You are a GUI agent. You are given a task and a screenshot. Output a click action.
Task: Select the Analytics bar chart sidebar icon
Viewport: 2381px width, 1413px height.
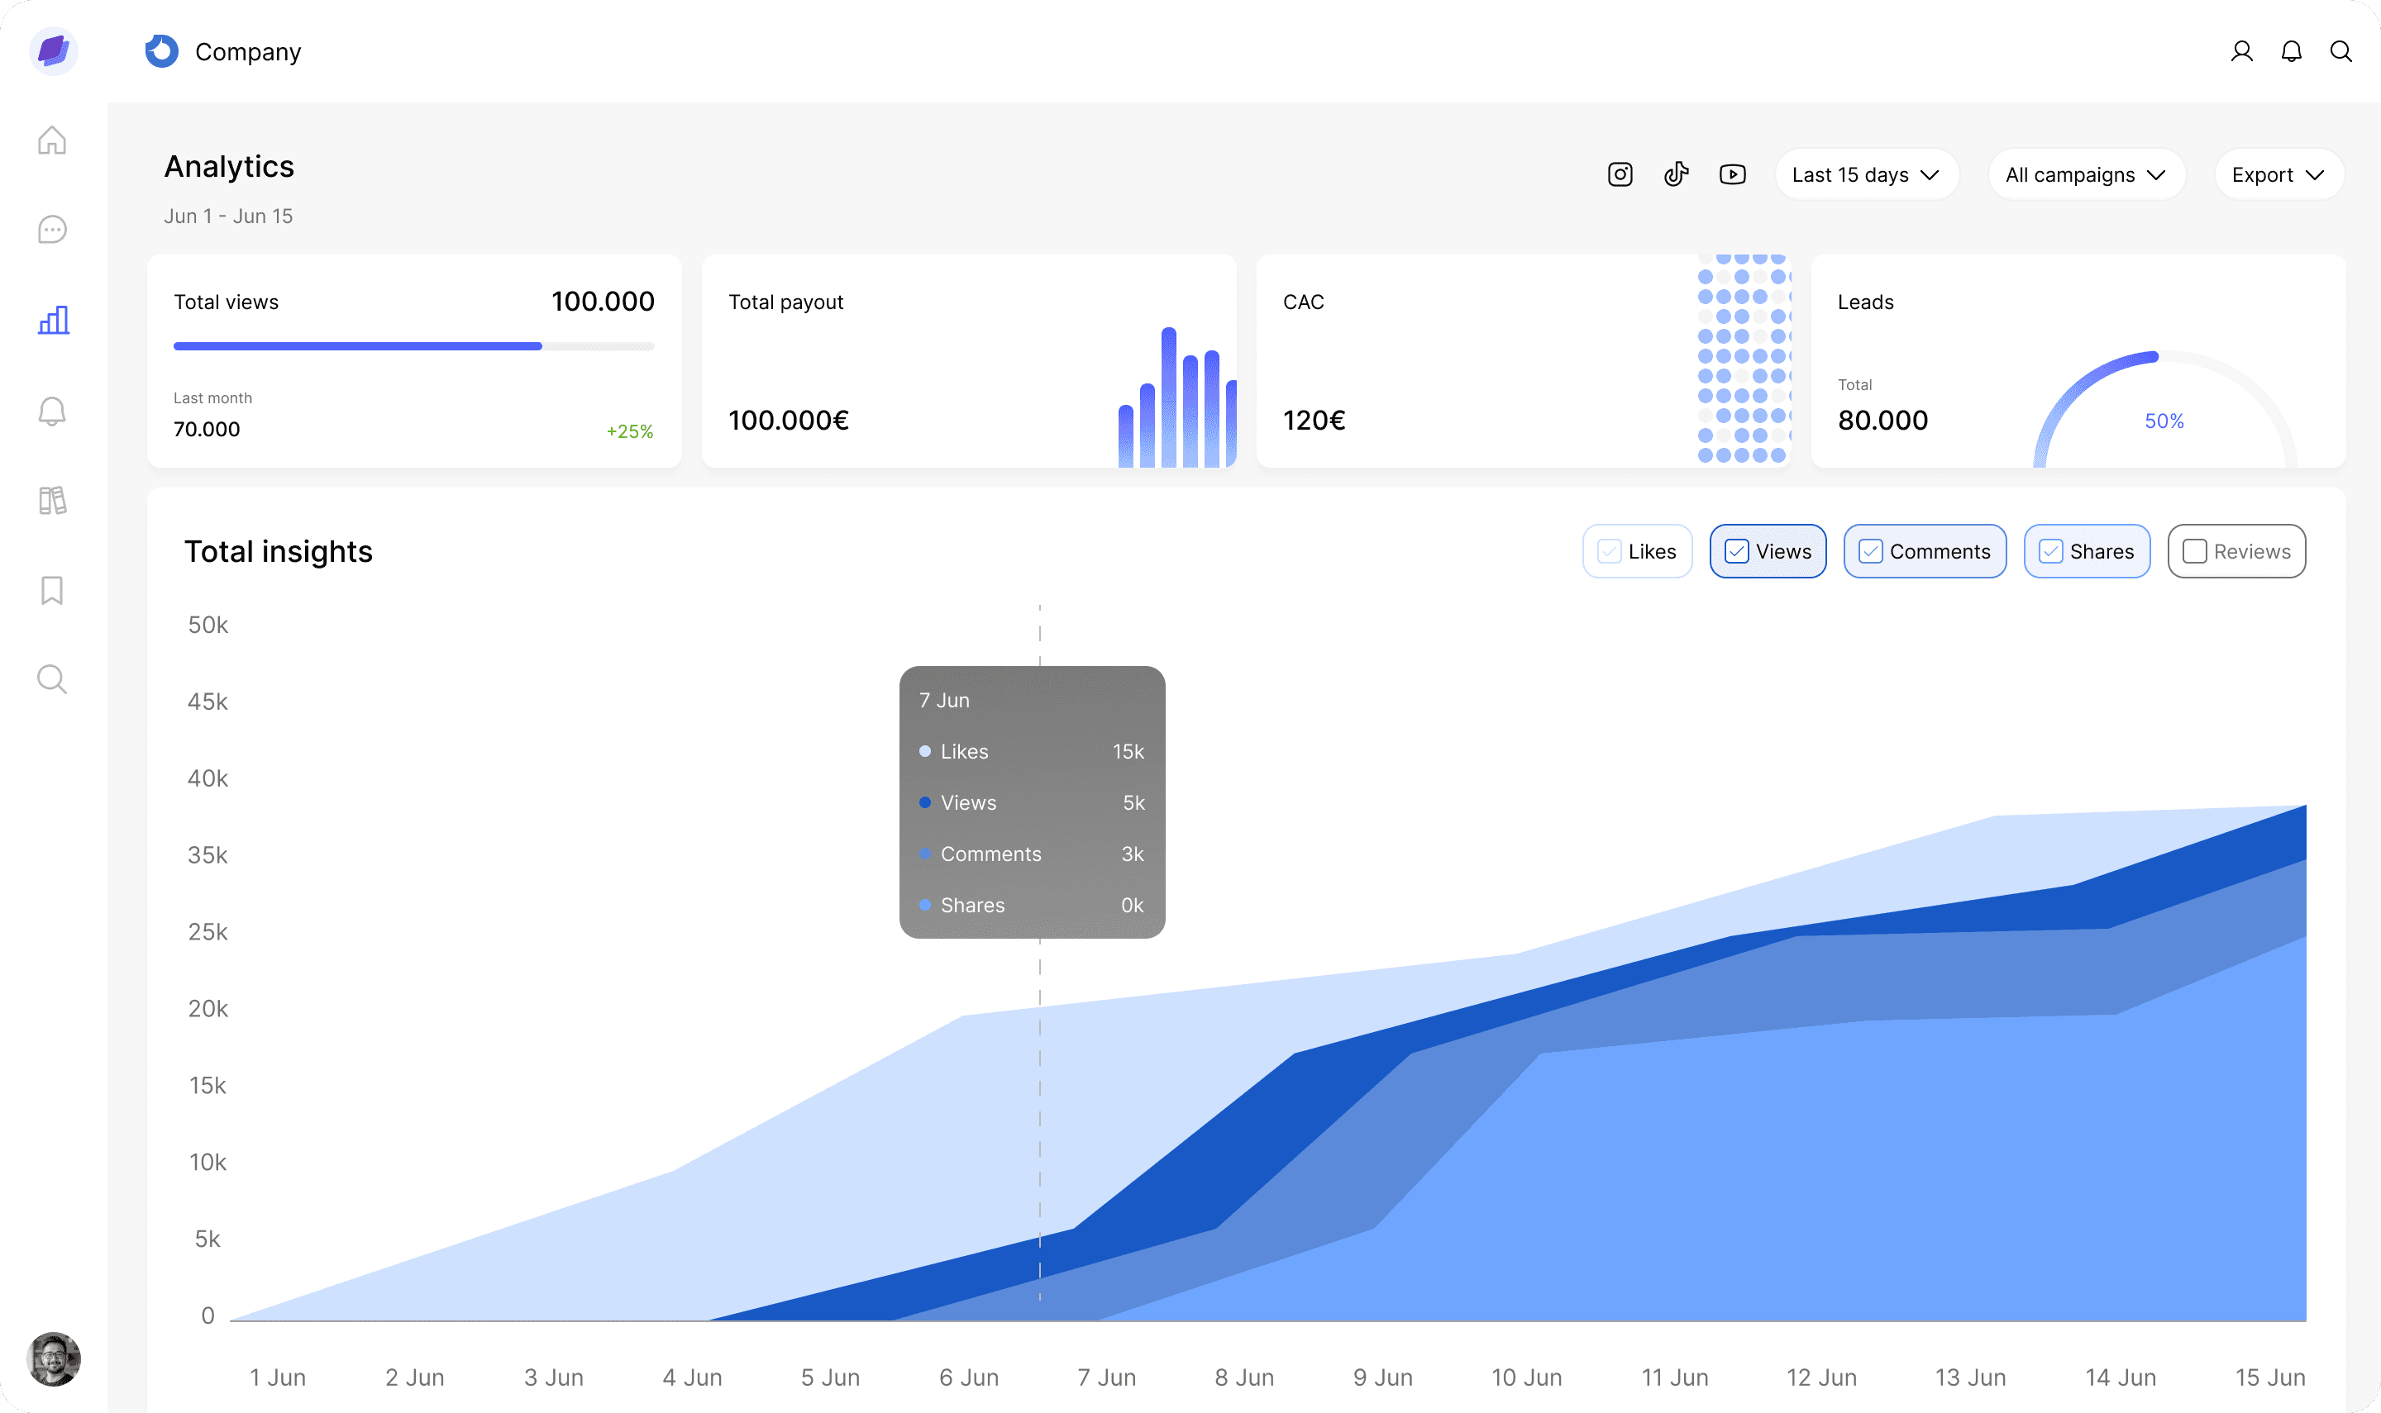[54, 320]
